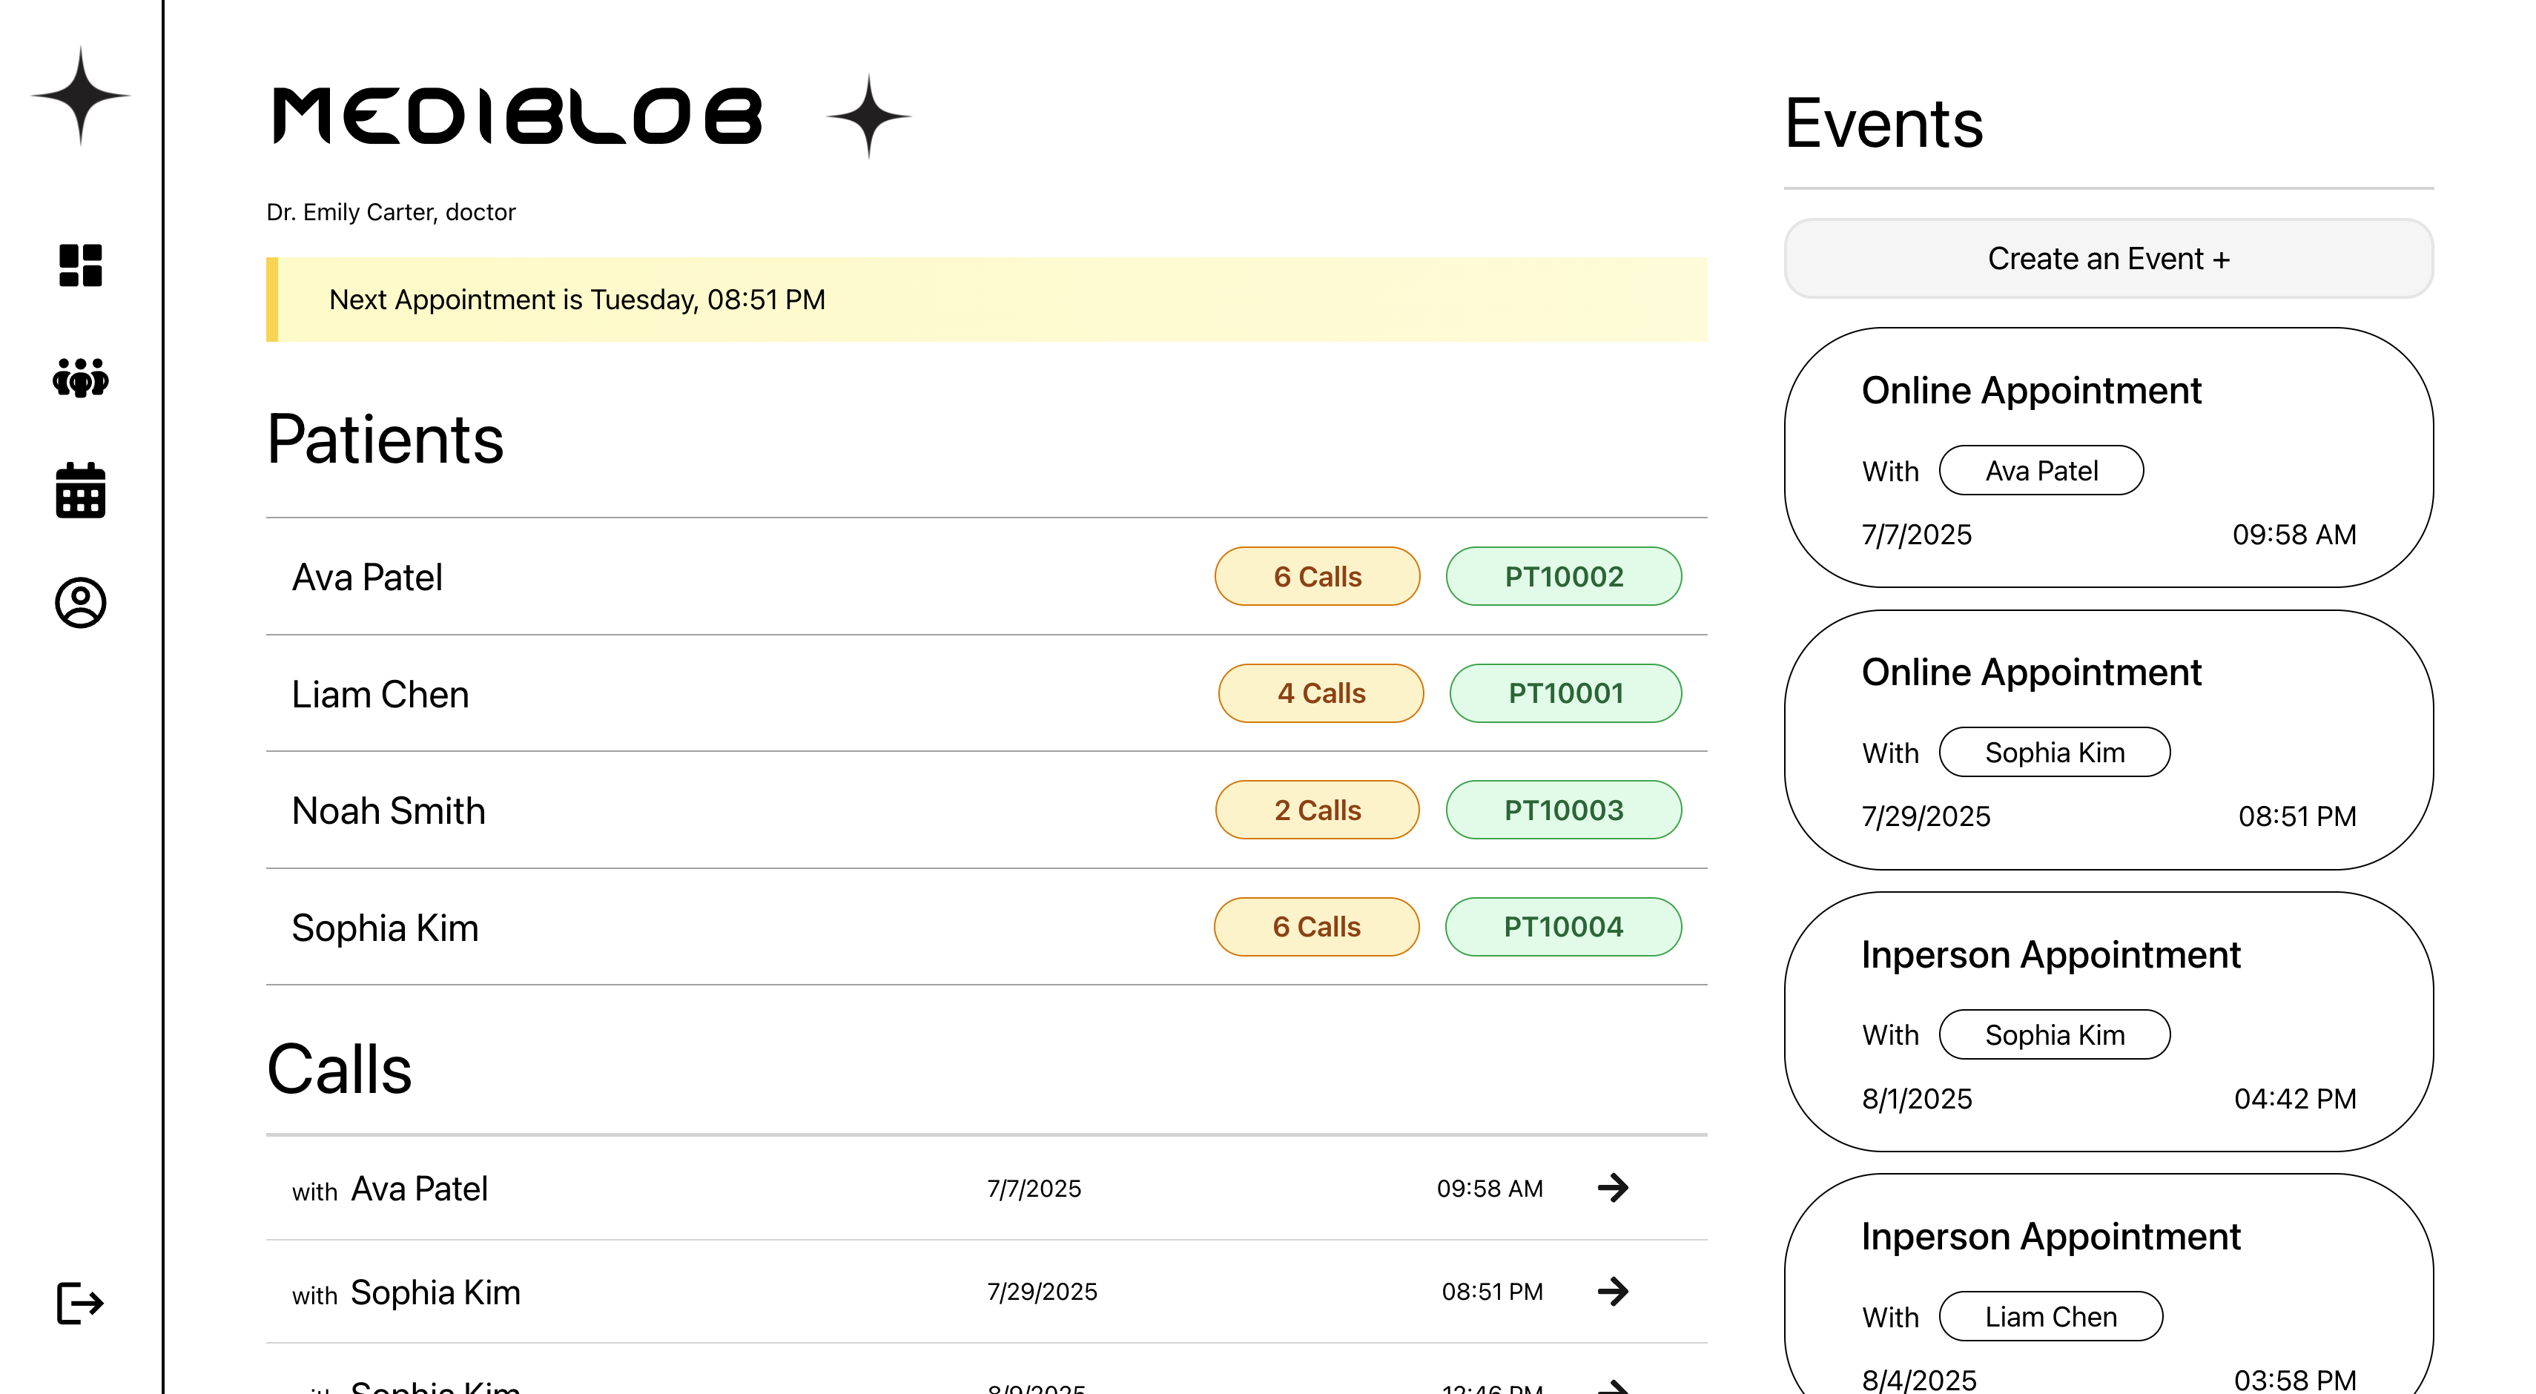The height and width of the screenshot is (1394, 2536).
Task: Select the Liam Chen pill in the Inperson Appointment card
Action: pos(2050,1316)
